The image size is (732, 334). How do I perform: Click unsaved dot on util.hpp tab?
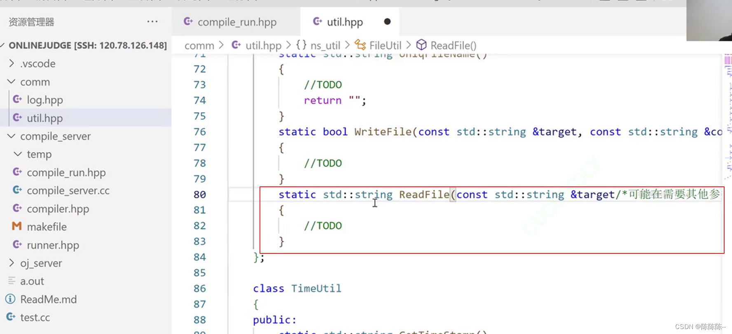387,21
